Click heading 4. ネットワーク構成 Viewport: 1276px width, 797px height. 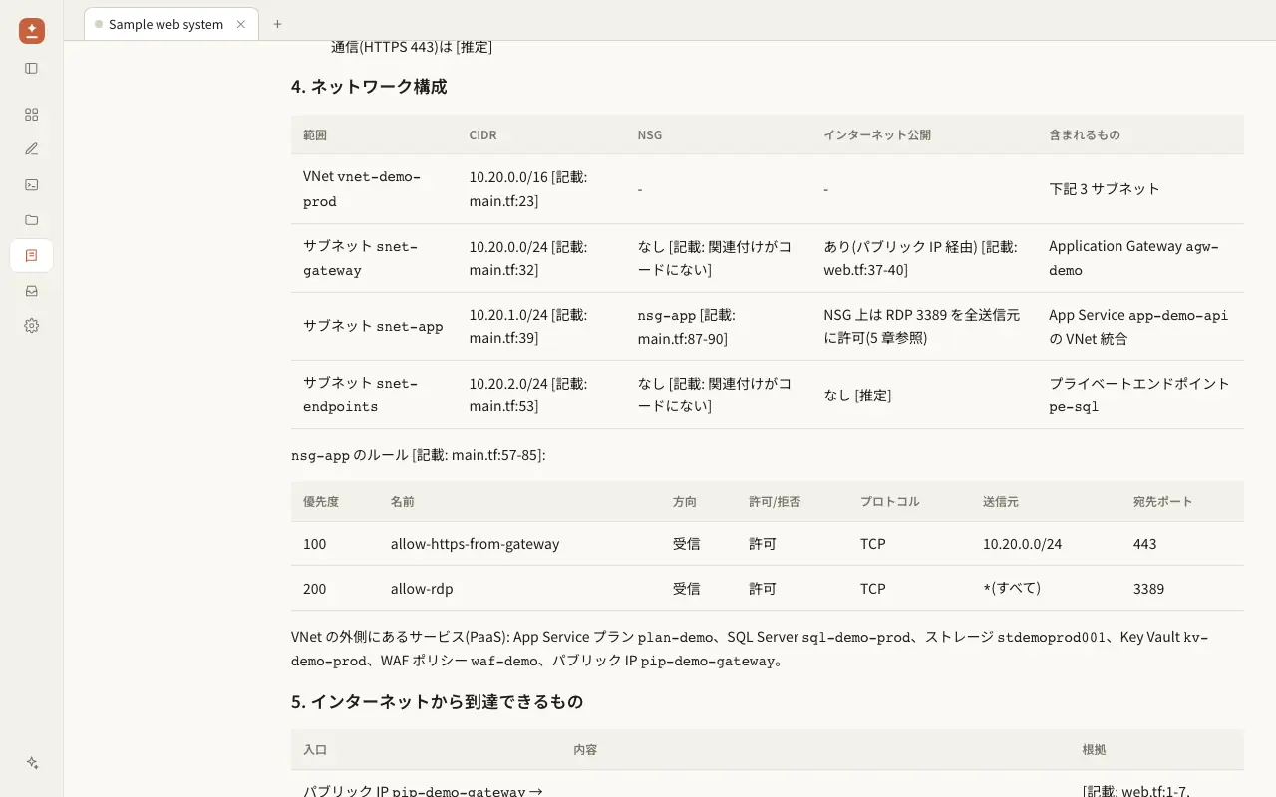click(x=369, y=87)
